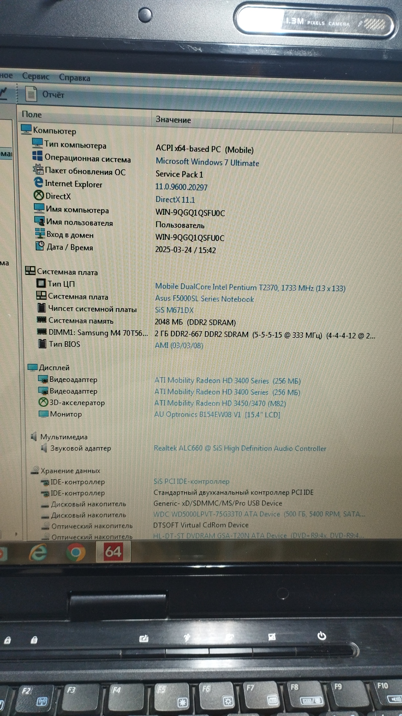Click the Компьютер group monitor icon
This screenshot has width=402, height=716.
pos(26,129)
